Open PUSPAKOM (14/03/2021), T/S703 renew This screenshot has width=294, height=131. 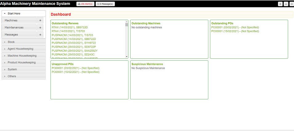[72, 35]
